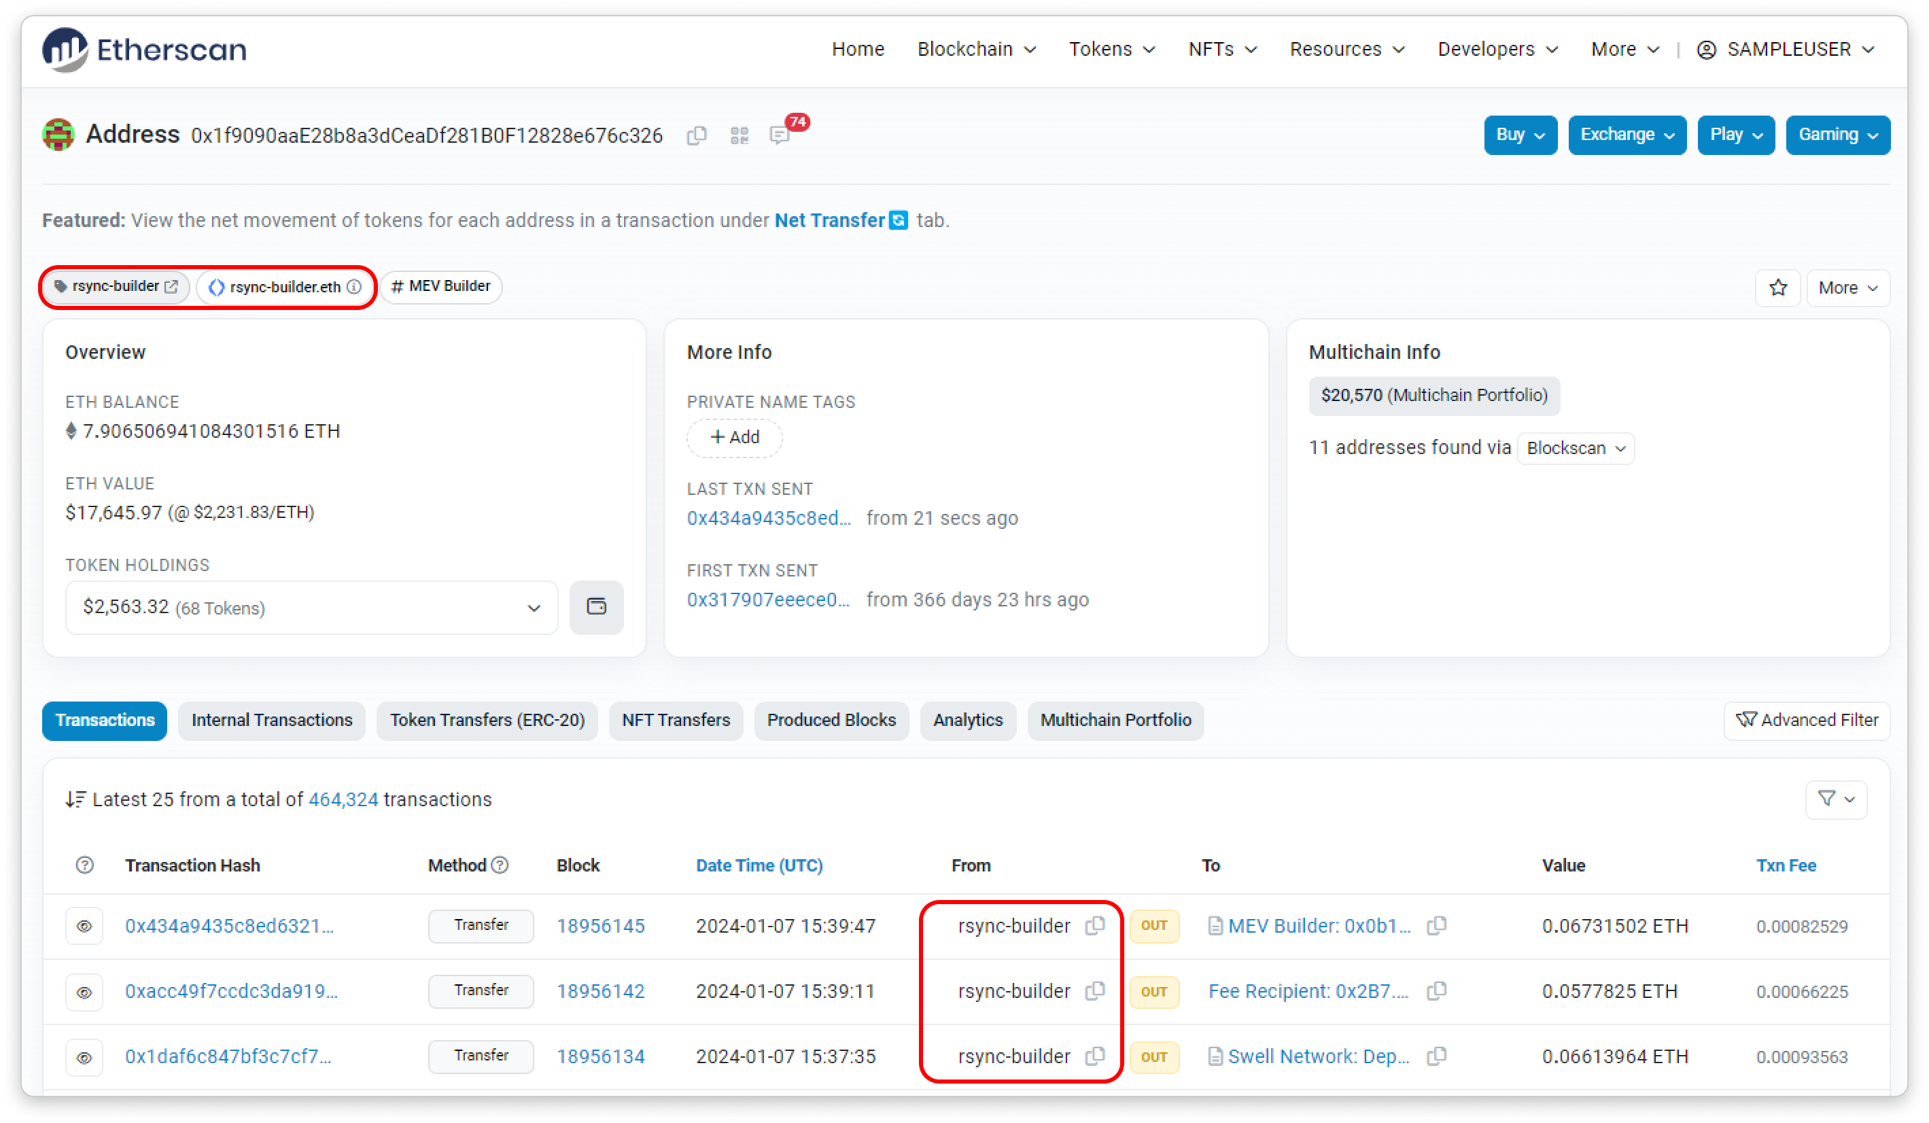Click the Advanced Filter button

pos(1807,721)
